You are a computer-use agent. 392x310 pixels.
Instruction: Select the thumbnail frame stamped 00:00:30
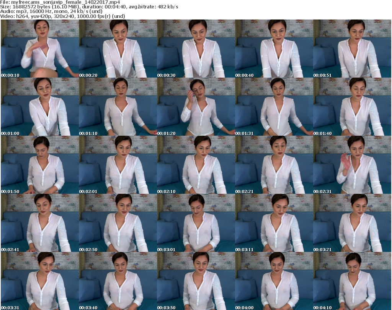tap(196, 49)
